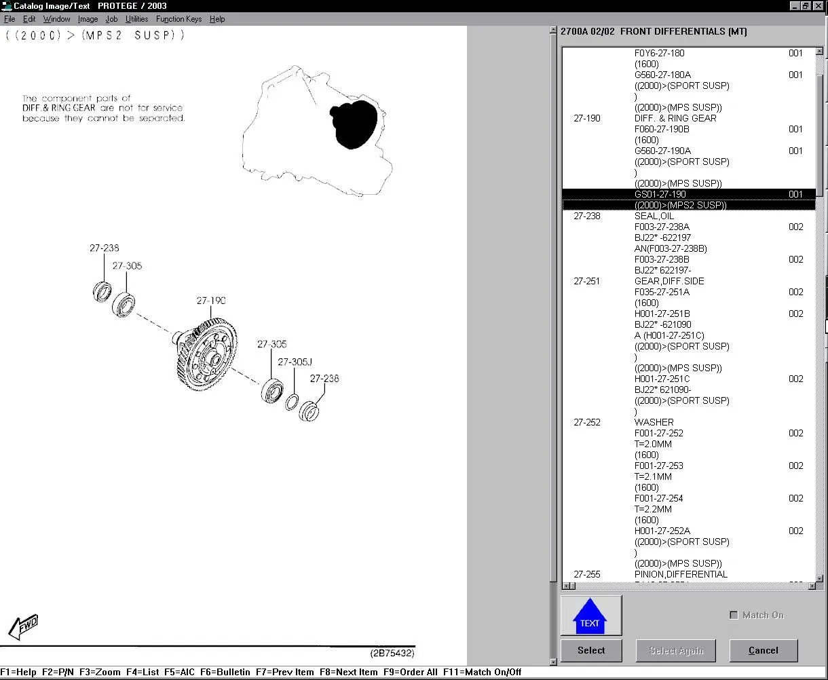Image resolution: width=828 pixels, height=680 pixels.
Task: Select part number F0Y6-27-180
Action: tap(659, 53)
